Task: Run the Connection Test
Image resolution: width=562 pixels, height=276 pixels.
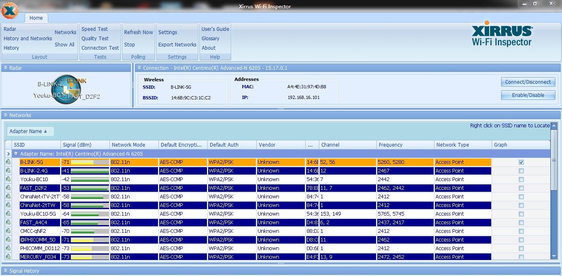Action: click(100, 48)
